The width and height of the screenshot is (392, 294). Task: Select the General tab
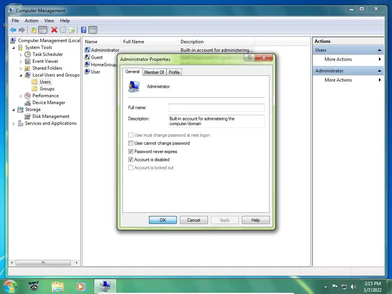132,72
